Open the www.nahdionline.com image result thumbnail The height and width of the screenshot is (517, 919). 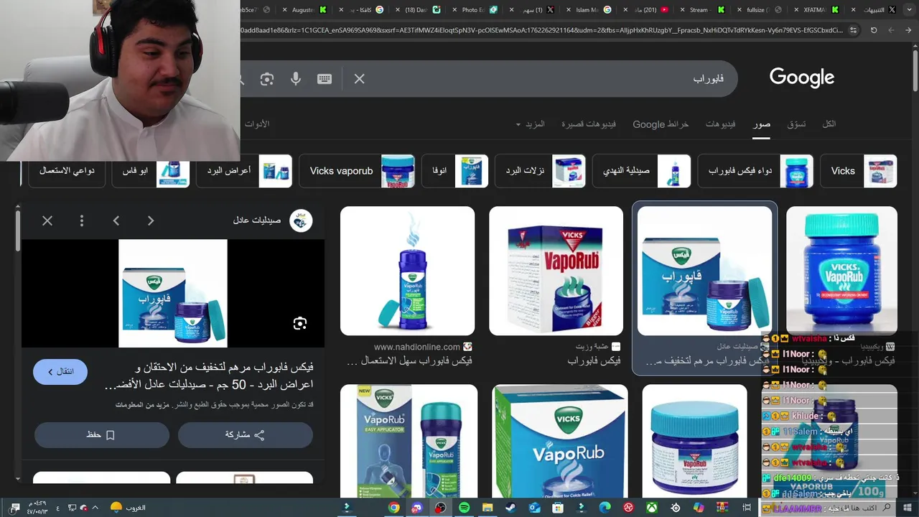coord(407,271)
